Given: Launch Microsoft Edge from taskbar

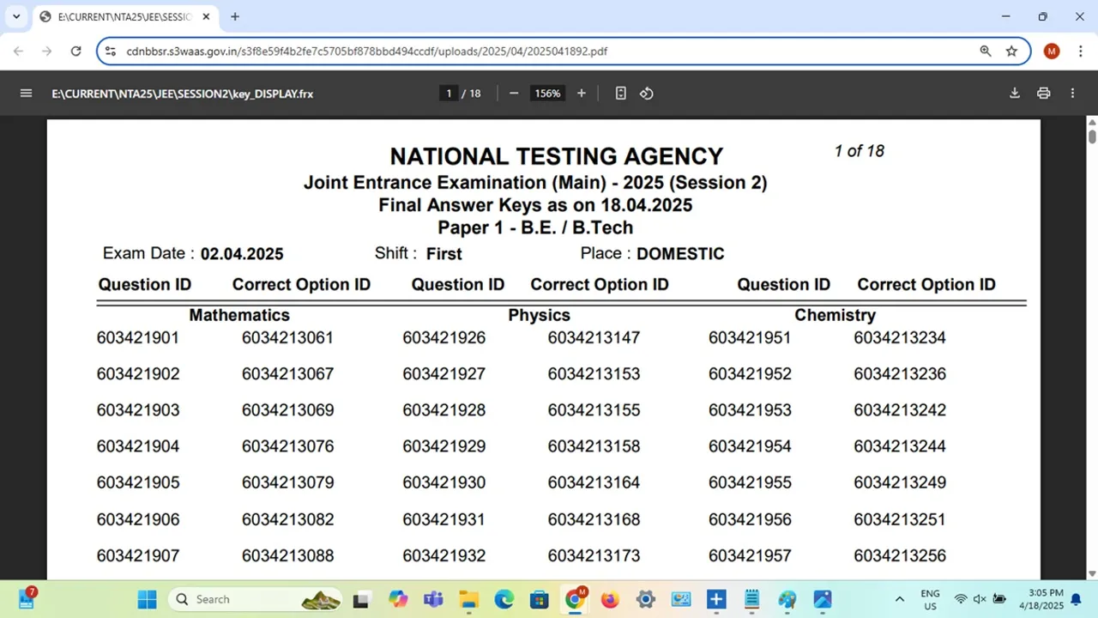Looking at the screenshot, I should tap(504, 599).
